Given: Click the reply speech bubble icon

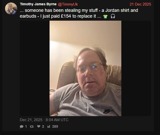Looking at the screenshot, I should (21, 126).
